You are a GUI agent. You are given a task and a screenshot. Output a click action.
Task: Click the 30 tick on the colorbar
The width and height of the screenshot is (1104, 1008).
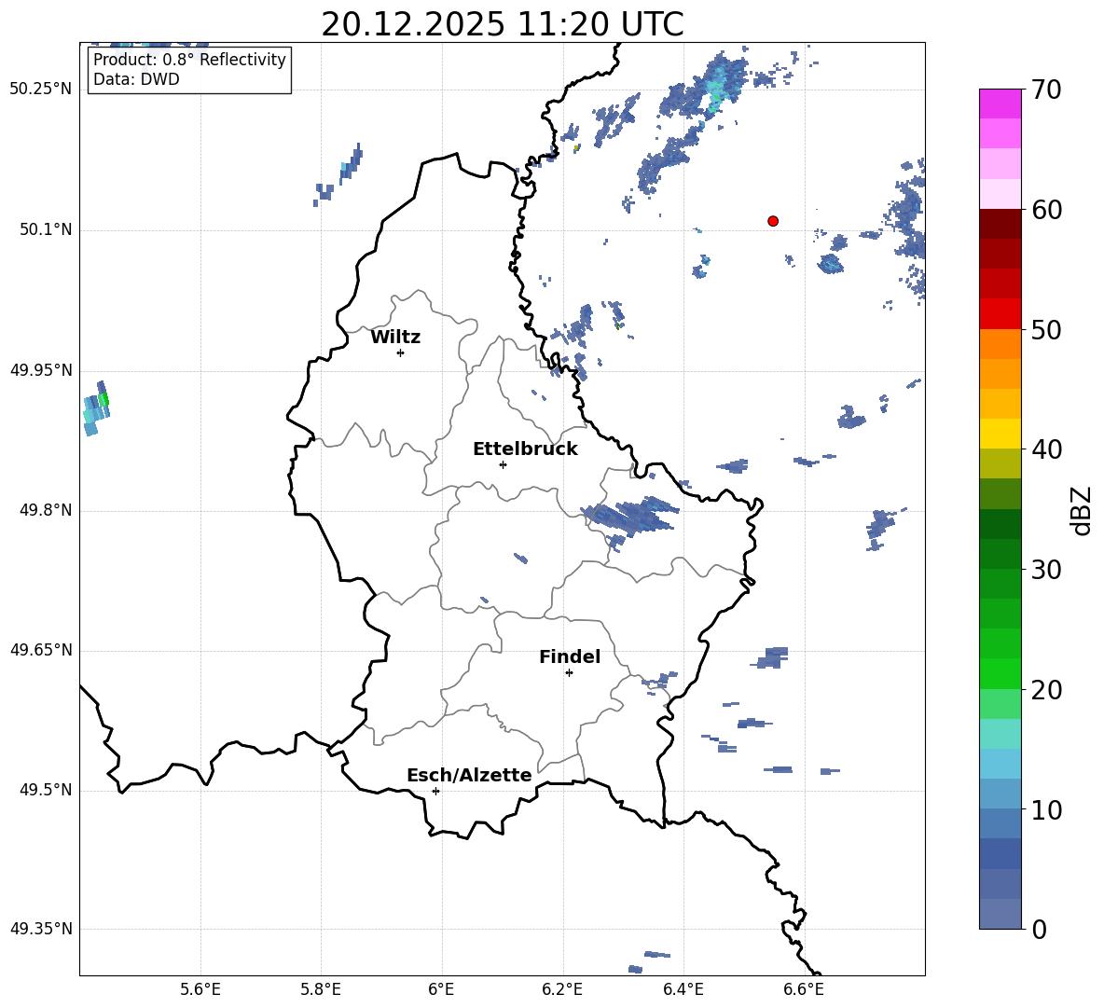point(1045,570)
